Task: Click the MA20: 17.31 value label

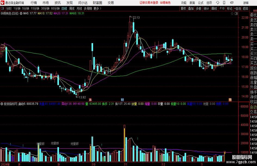Action: 61,13
